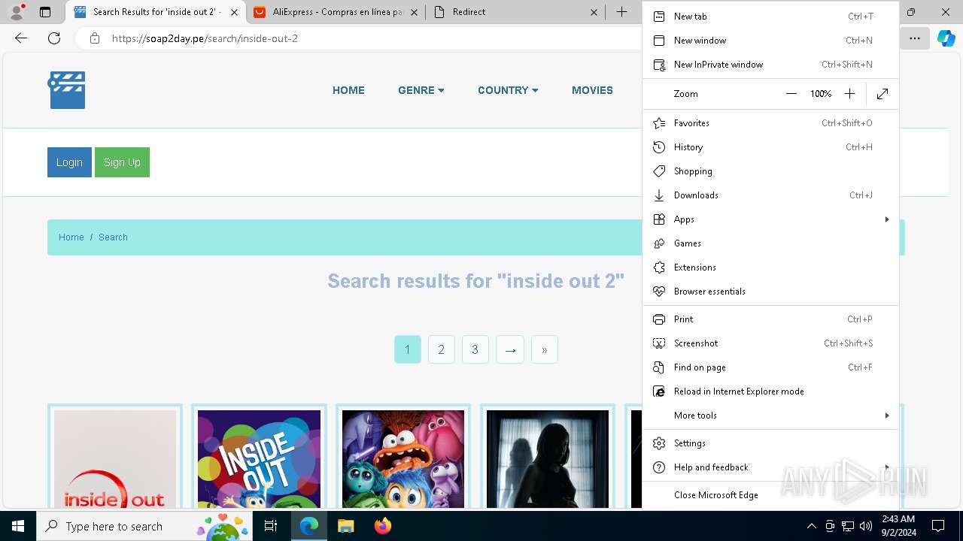Switch to the Redirect tab
The image size is (963, 541).
pyautogui.click(x=515, y=12)
